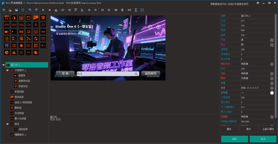Viewport: 278px width, 144px height.
Task: Stop the preview with red square icon
Action: point(49,10)
